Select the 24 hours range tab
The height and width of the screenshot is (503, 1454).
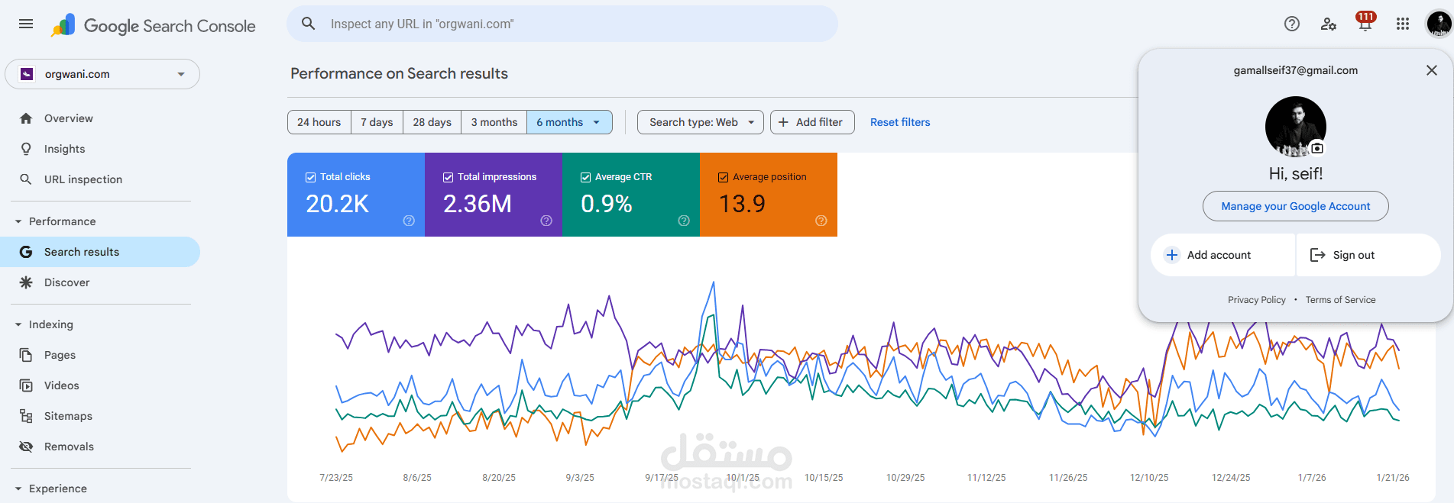pos(319,122)
